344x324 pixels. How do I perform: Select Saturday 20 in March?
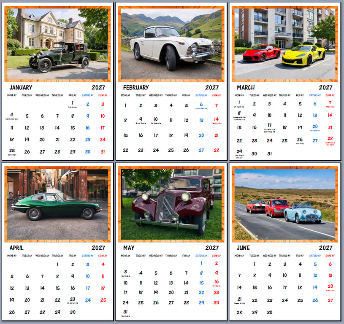[315, 127]
